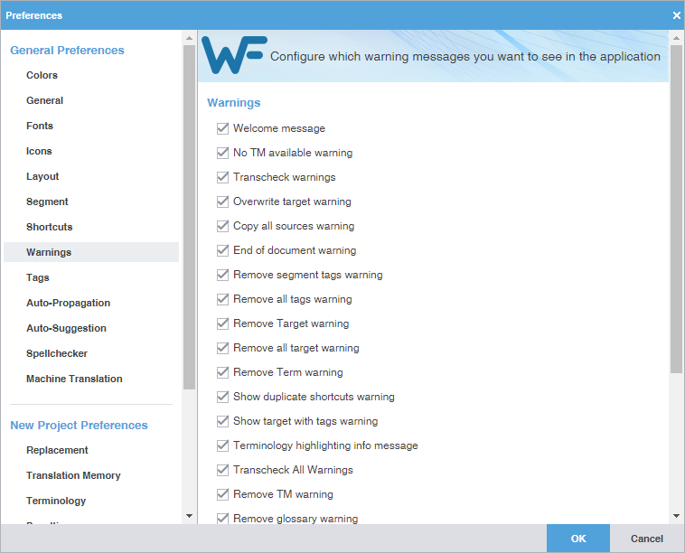Go to Translation Memory preferences

pos(73,475)
